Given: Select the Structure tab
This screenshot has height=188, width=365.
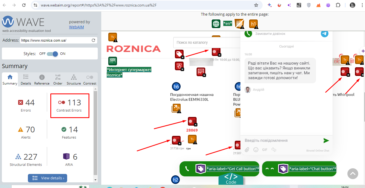Looking at the screenshot, I should [74, 80].
